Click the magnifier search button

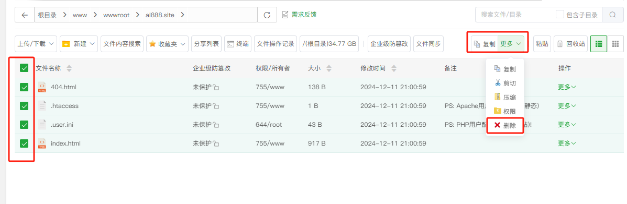pyautogui.click(x=612, y=15)
